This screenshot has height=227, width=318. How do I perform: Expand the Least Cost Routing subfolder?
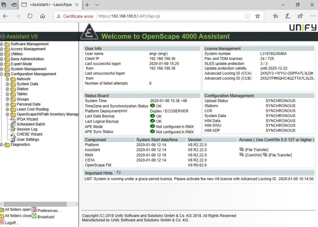[x=8, y=110]
